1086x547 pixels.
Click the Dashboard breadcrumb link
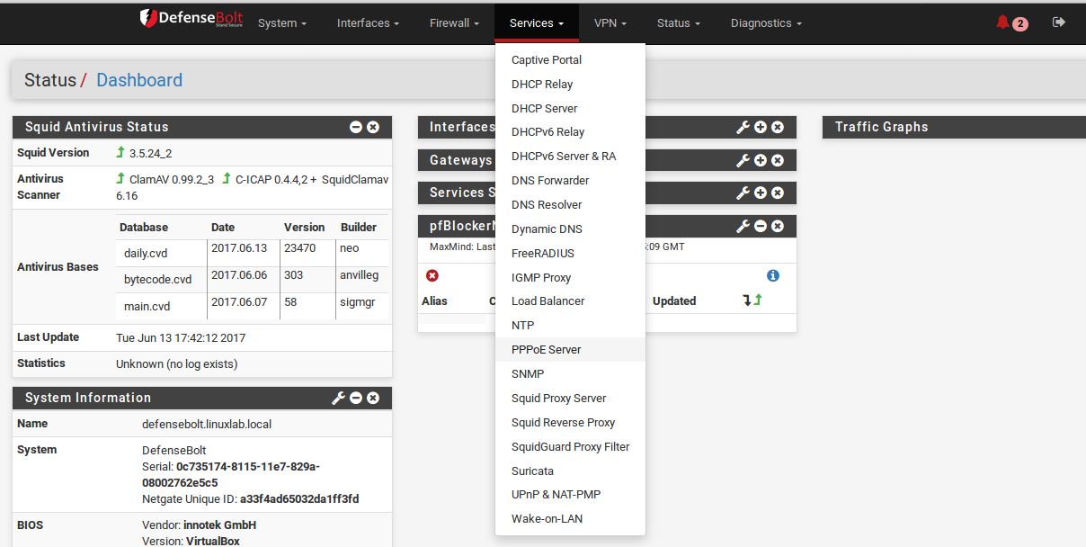(139, 80)
